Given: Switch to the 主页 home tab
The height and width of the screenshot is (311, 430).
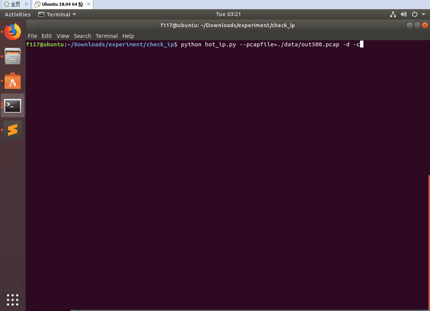Looking at the screenshot, I should pyautogui.click(x=12, y=4).
